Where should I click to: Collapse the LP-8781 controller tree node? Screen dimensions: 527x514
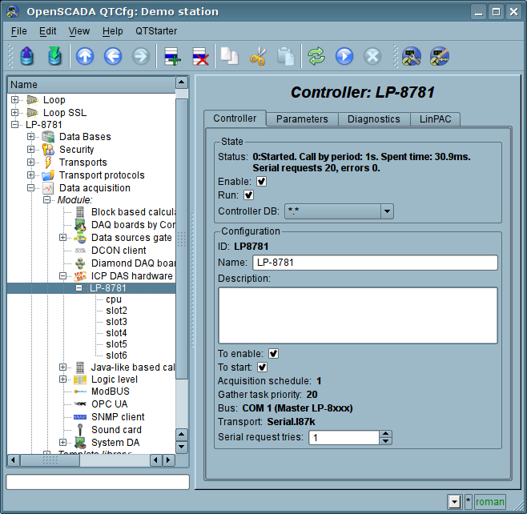[x=79, y=288]
